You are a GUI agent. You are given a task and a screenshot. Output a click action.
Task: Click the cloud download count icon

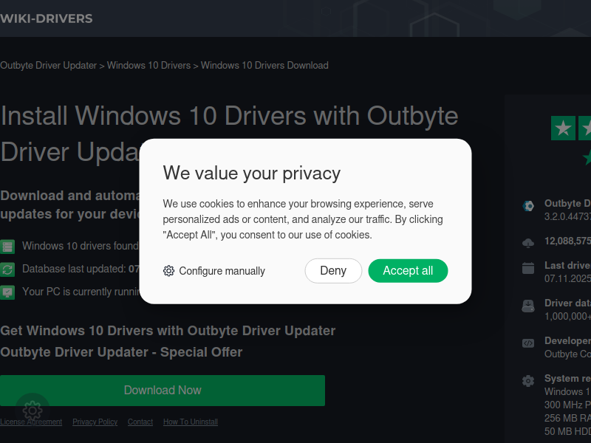[528, 243]
